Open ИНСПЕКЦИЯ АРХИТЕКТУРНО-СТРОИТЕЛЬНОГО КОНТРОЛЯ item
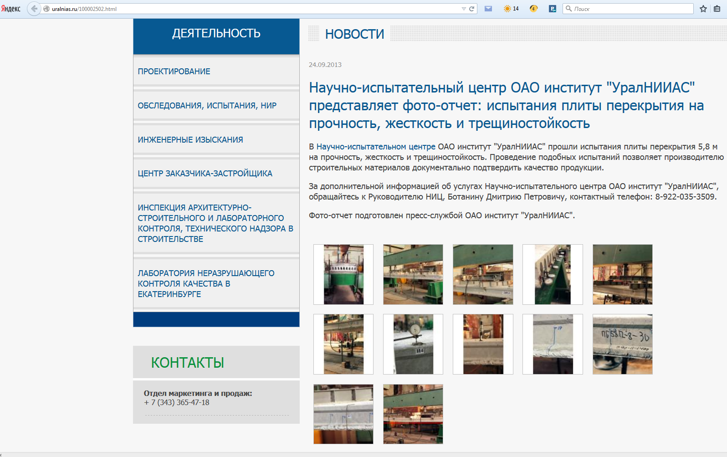 (215, 223)
